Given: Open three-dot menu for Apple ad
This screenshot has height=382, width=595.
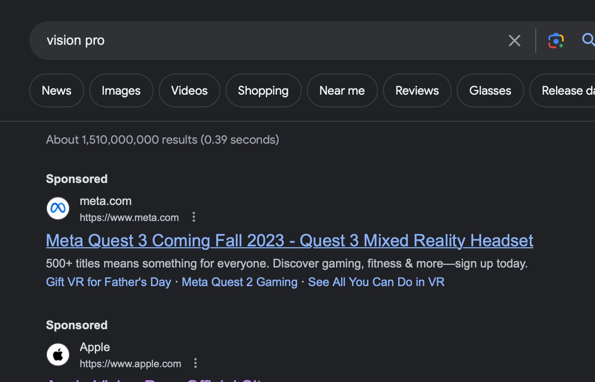Looking at the screenshot, I should (195, 363).
